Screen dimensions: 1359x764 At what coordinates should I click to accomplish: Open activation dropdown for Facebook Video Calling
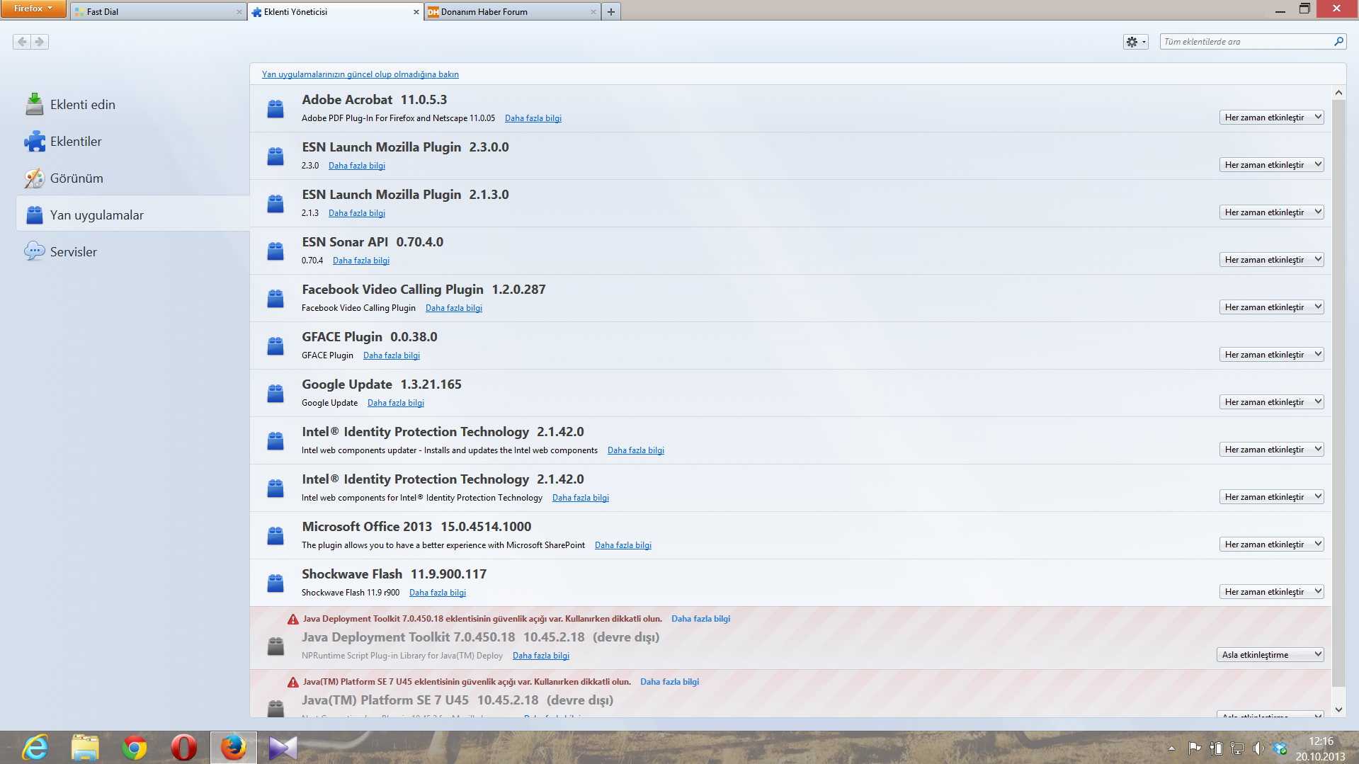point(1271,307)
